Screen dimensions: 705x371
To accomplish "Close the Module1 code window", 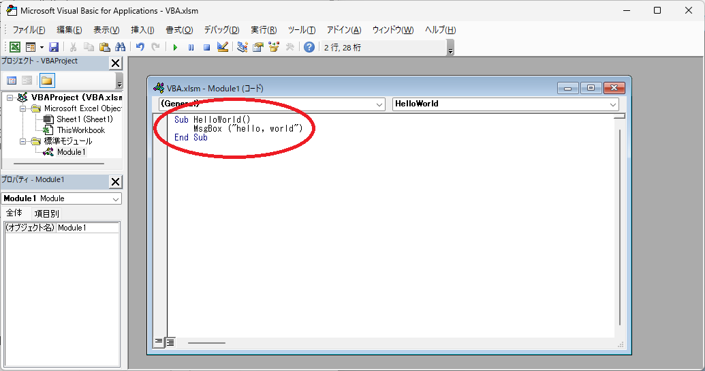I will click(614, 88).
